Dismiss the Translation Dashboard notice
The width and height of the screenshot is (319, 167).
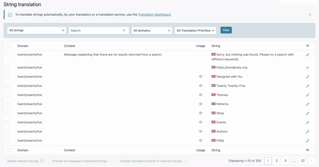click(x=310, y=14)
